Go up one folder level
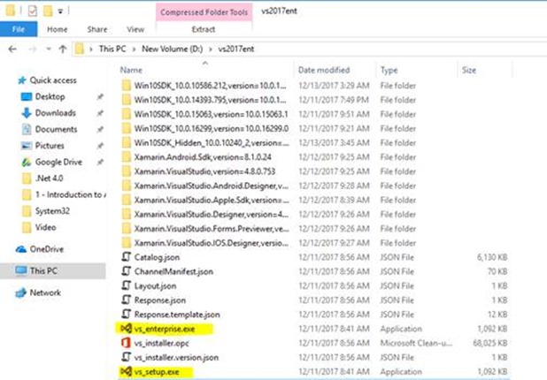The image size is (547, 380). (x=63, y=49)
